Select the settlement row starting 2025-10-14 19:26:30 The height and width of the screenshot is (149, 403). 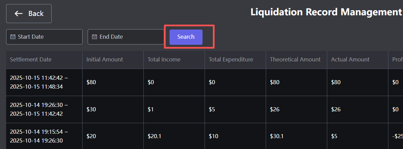point(39,110)
